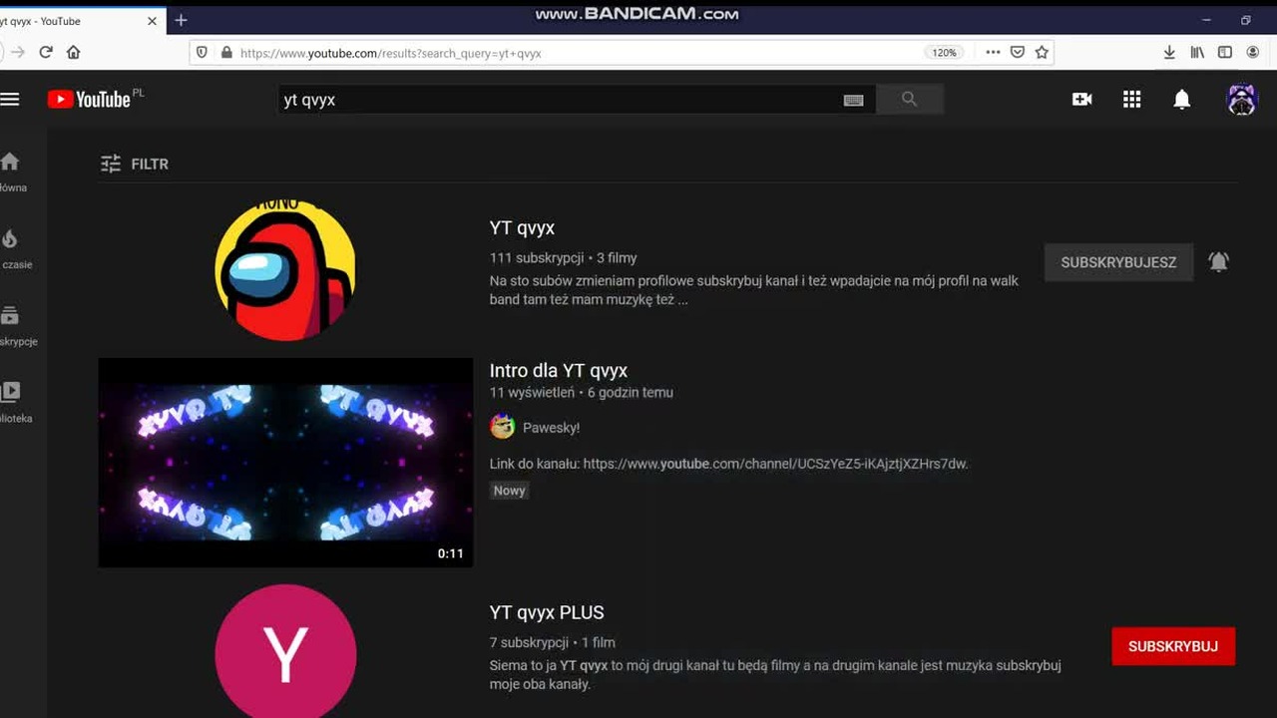Open the create video camera icon
This screenshot has width=1277, height=718.
click(1081, 99)
